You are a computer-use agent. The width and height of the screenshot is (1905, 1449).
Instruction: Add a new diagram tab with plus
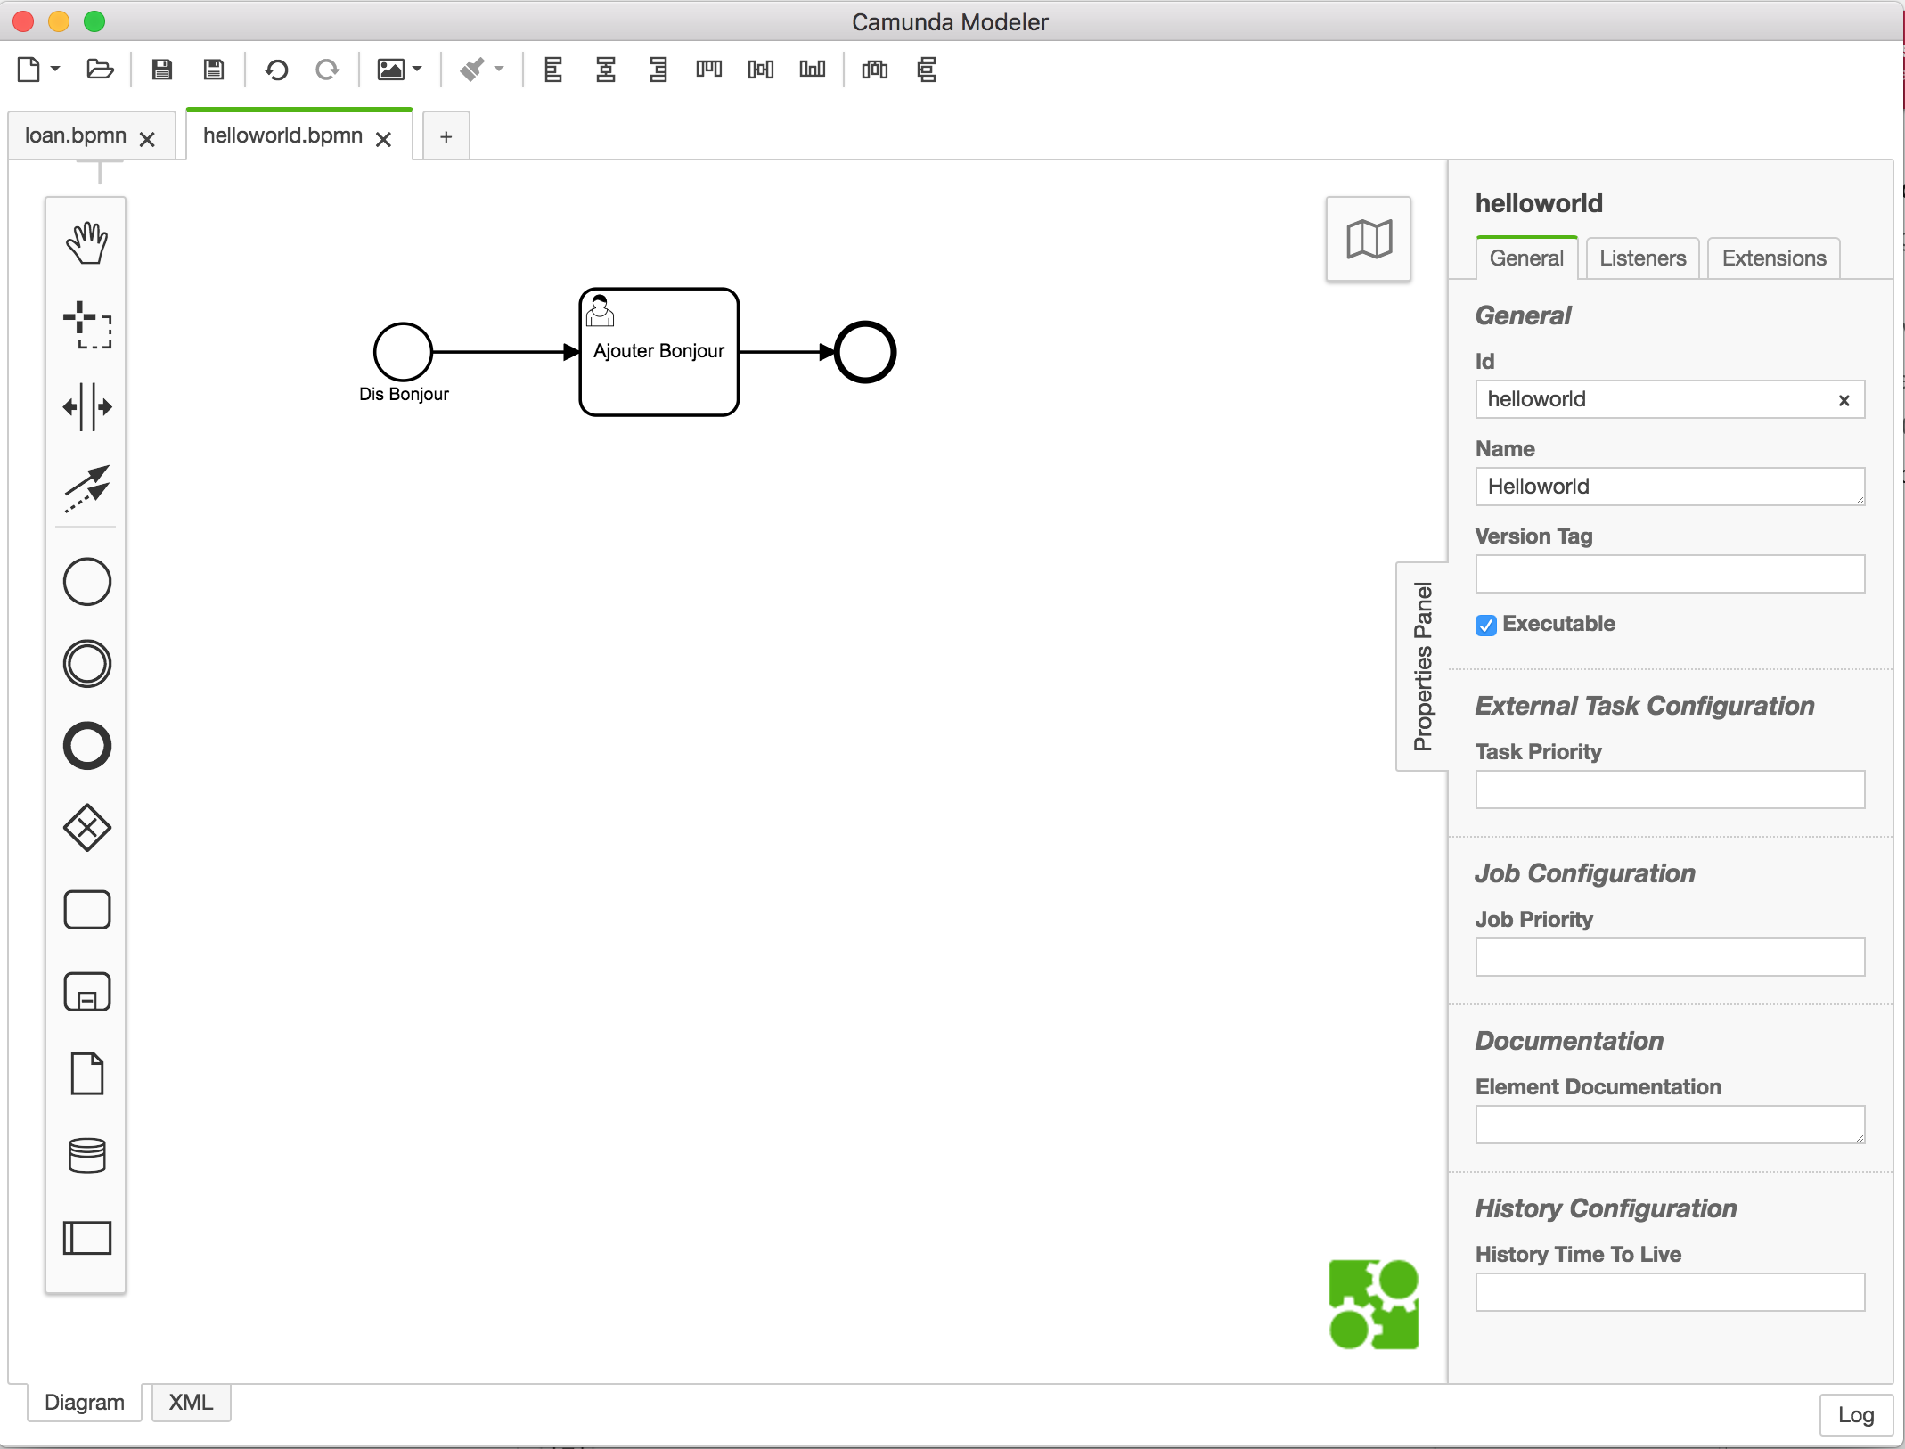[446, 136]
